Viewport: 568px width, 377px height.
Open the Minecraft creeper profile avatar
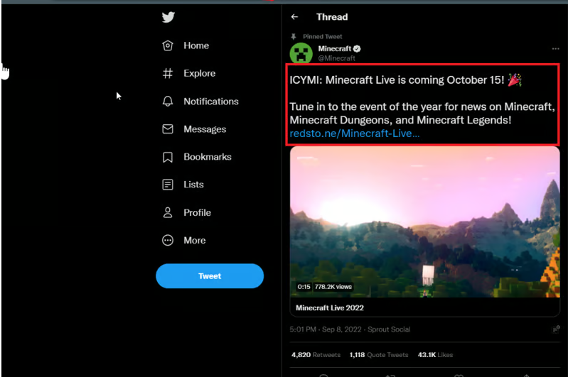(301, 53)
